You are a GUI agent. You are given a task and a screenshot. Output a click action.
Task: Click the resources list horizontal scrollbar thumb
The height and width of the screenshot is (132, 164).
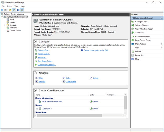70,115
